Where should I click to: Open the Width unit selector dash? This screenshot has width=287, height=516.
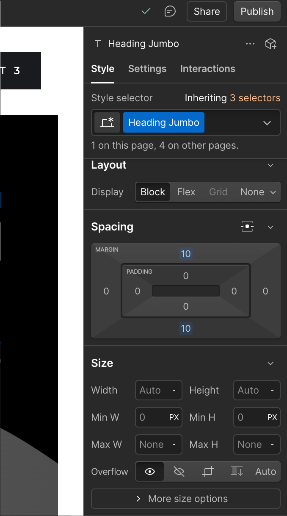click(x=174, y=390)
